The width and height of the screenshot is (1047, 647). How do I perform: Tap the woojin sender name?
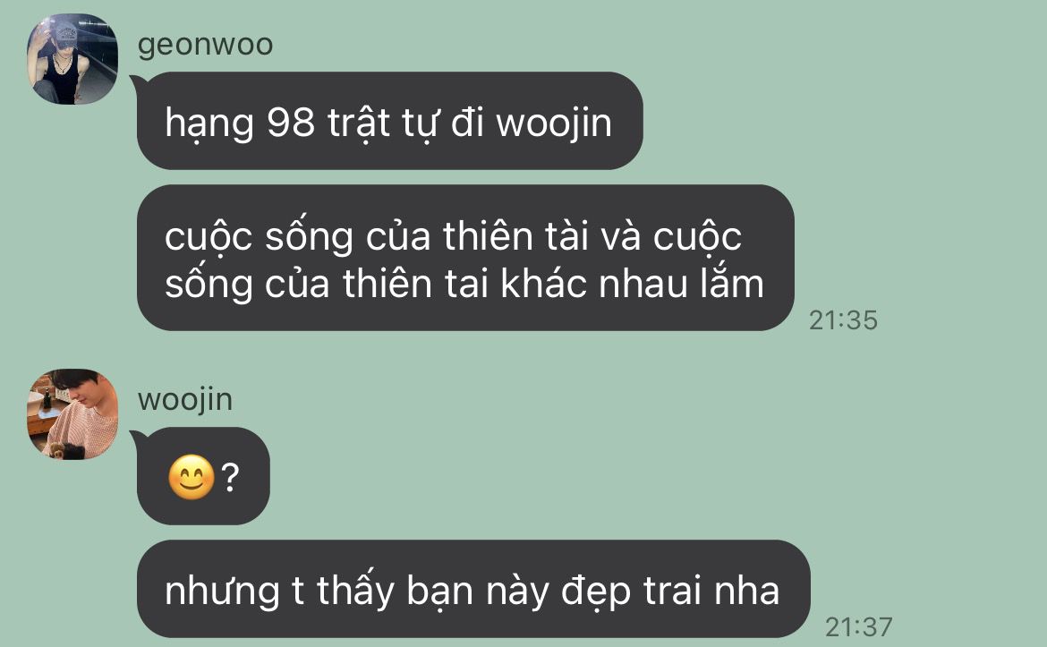[185, 400]
